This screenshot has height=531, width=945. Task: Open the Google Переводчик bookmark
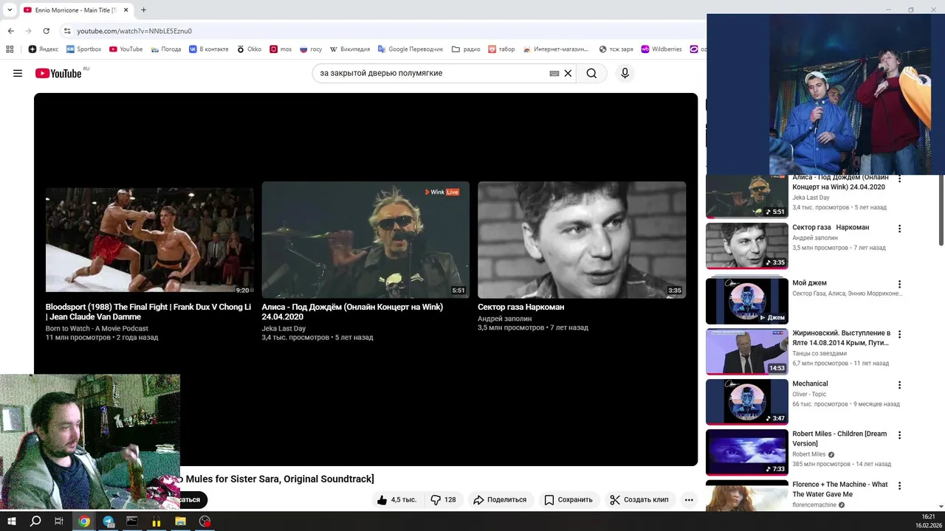click(410, 49)
